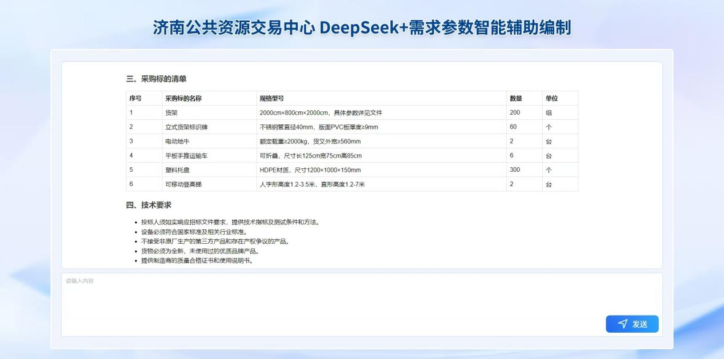Click the 提供制造商的质量合格证书 bullet line
724x359 pixels.
(197, 260)
